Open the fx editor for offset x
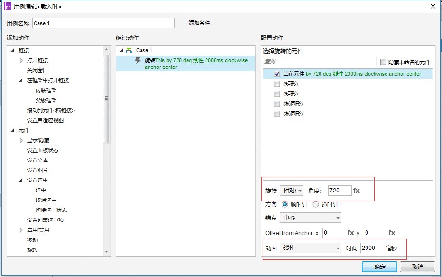Viewport: 442px width, 277px height. coord(350,233)
